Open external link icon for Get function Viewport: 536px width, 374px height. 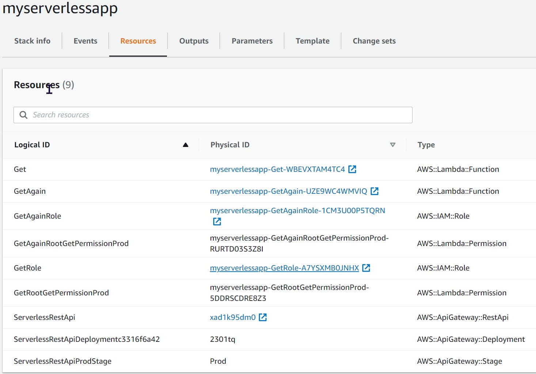tap(352, 169)
